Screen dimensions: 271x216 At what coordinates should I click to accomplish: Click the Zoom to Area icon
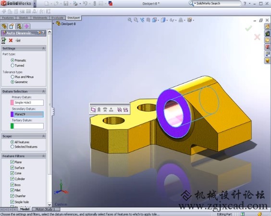136,20
